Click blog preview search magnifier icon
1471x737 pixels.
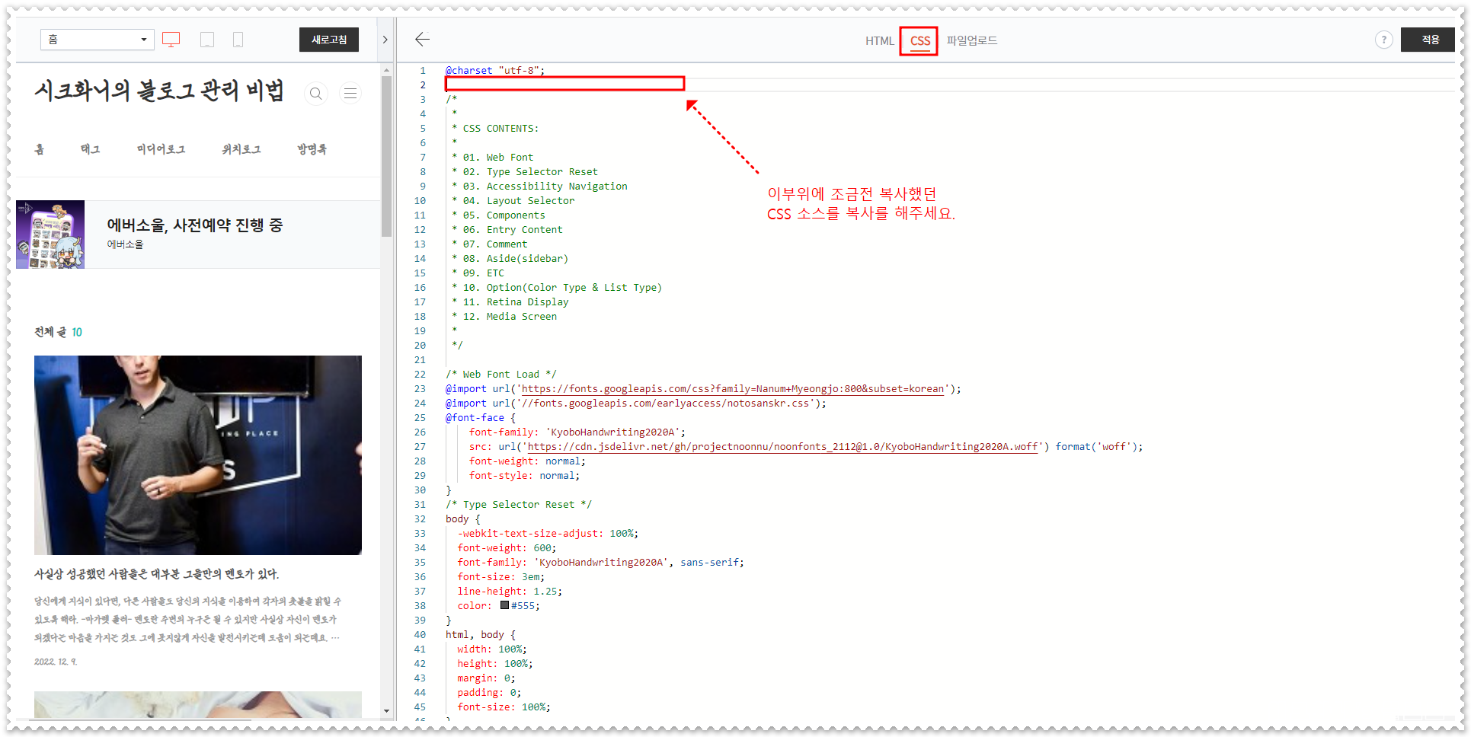coord(315,94)
